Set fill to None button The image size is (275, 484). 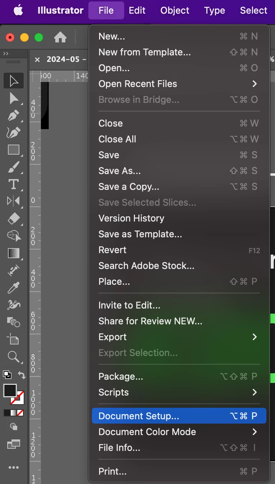pos(20,413)
